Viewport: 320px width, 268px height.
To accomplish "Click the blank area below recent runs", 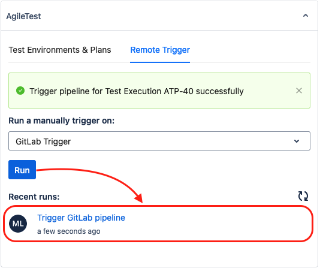I will coord(159,254).
